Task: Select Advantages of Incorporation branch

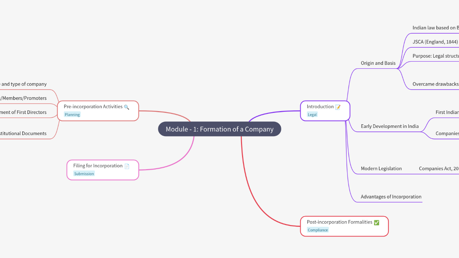Action: (x=391, y=197)
